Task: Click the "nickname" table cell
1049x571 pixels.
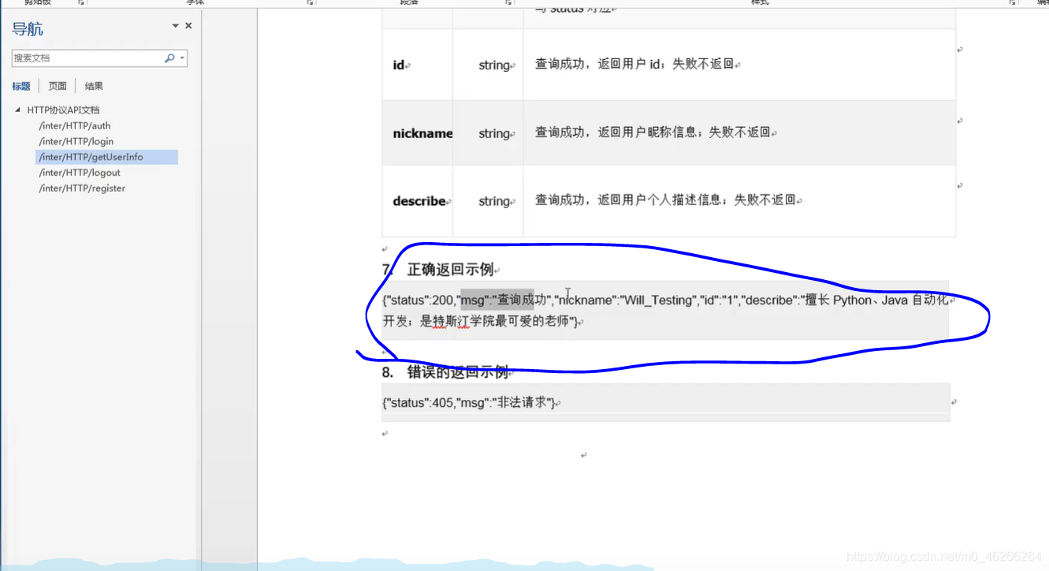Action: pos(417,133)
